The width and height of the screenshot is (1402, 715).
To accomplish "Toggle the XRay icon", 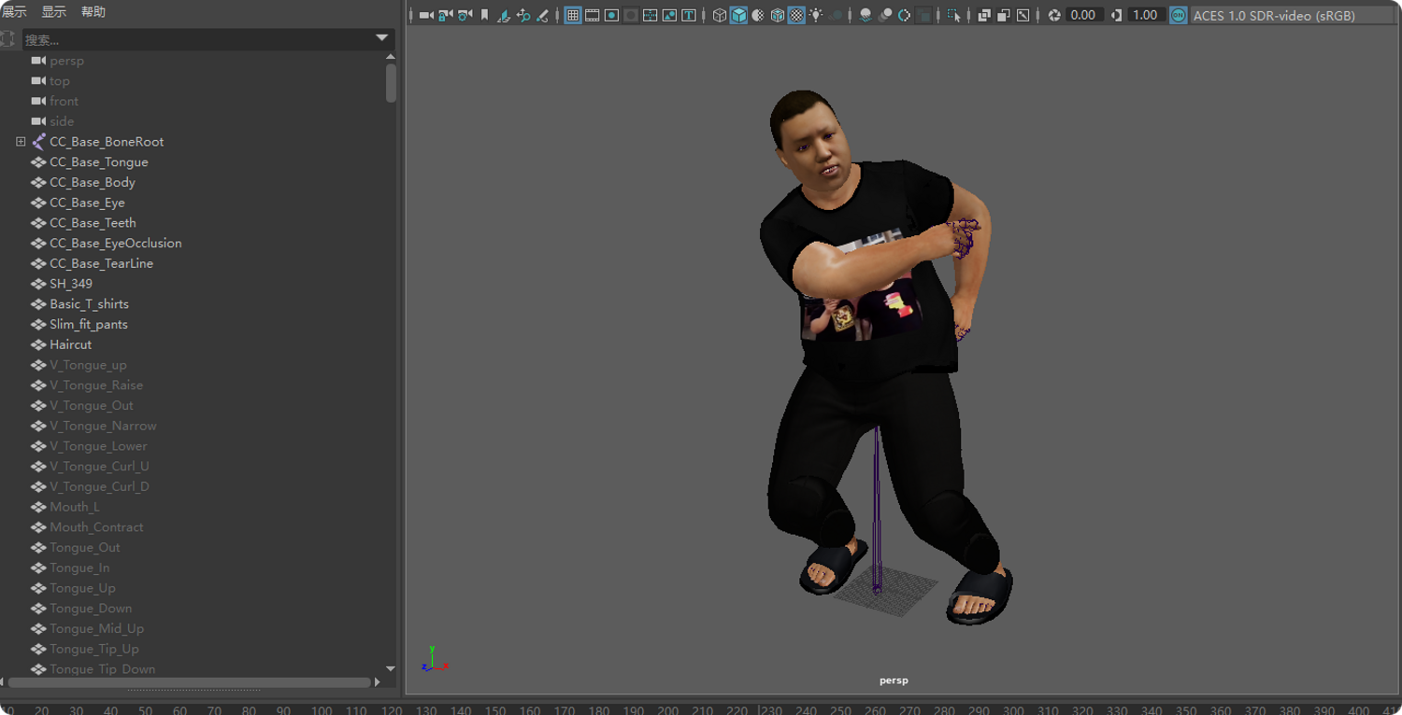I will 984,15.
